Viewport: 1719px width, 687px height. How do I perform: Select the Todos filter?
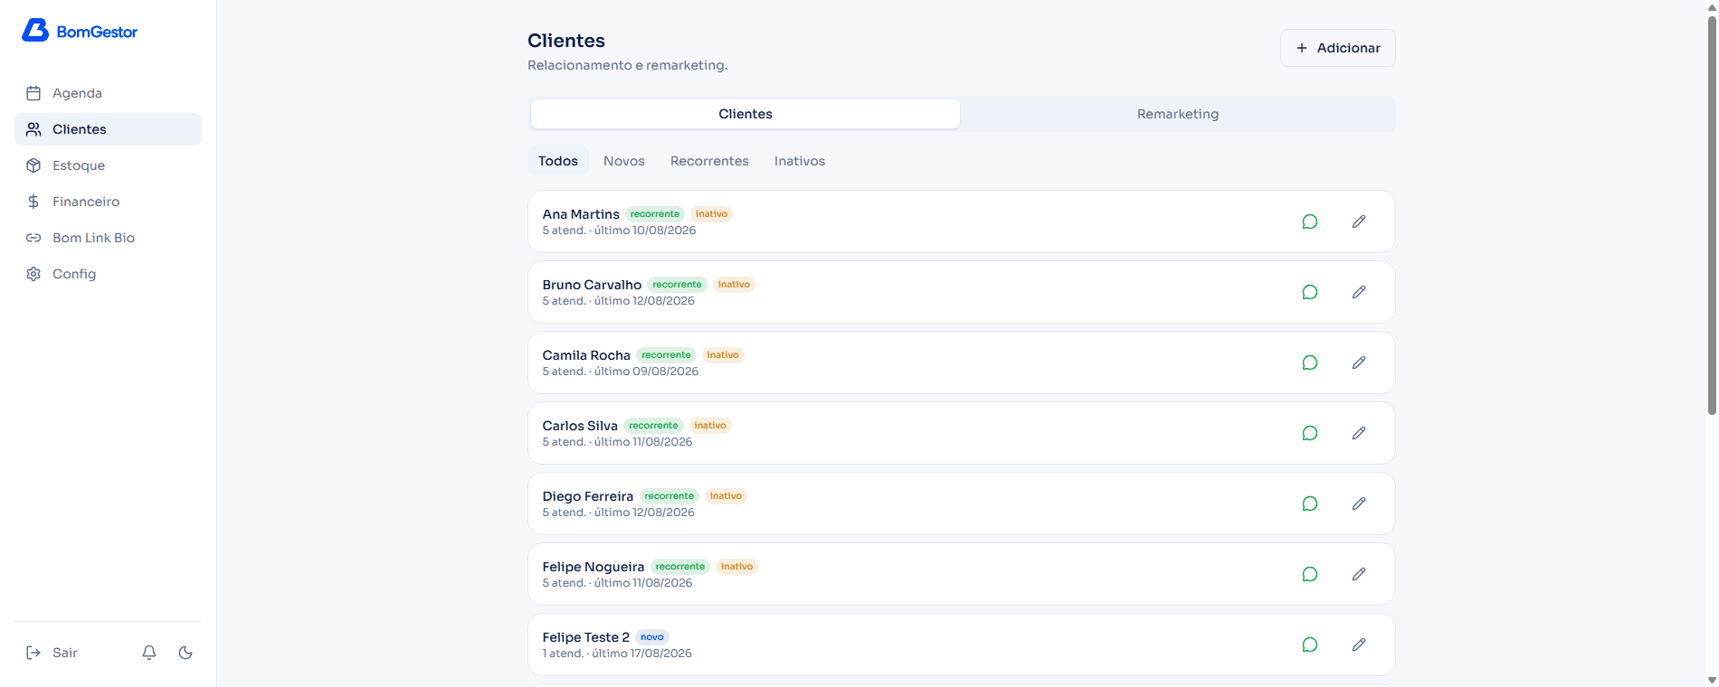558,161
